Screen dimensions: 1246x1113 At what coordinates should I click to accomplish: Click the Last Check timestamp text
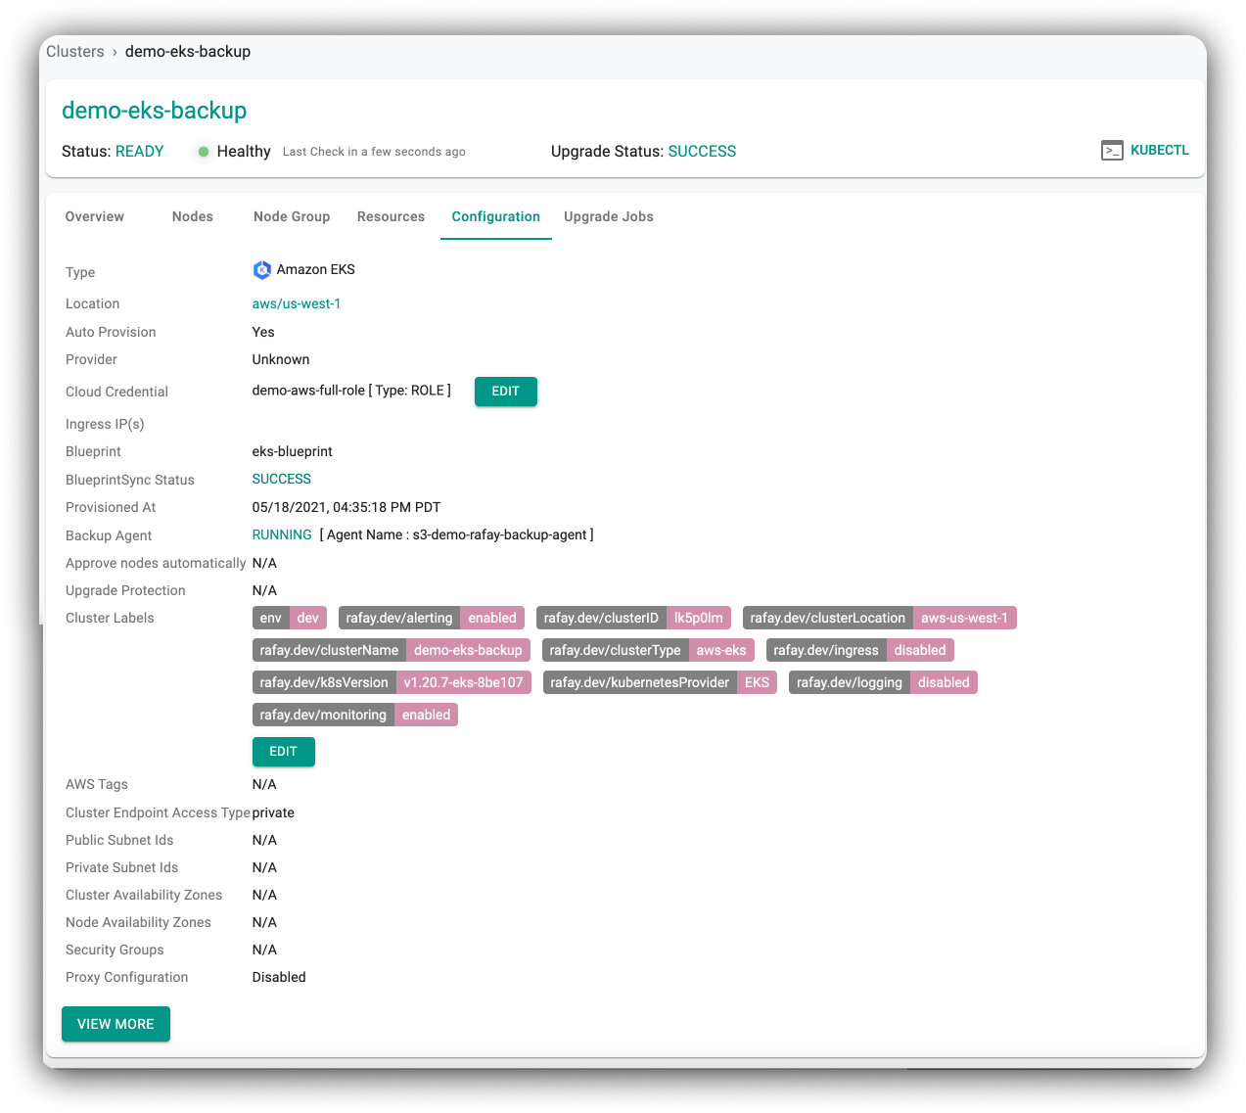[x=374, y=152]
